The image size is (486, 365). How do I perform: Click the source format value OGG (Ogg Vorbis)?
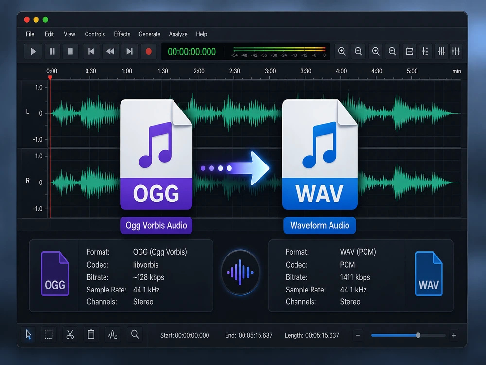(160, 252)
